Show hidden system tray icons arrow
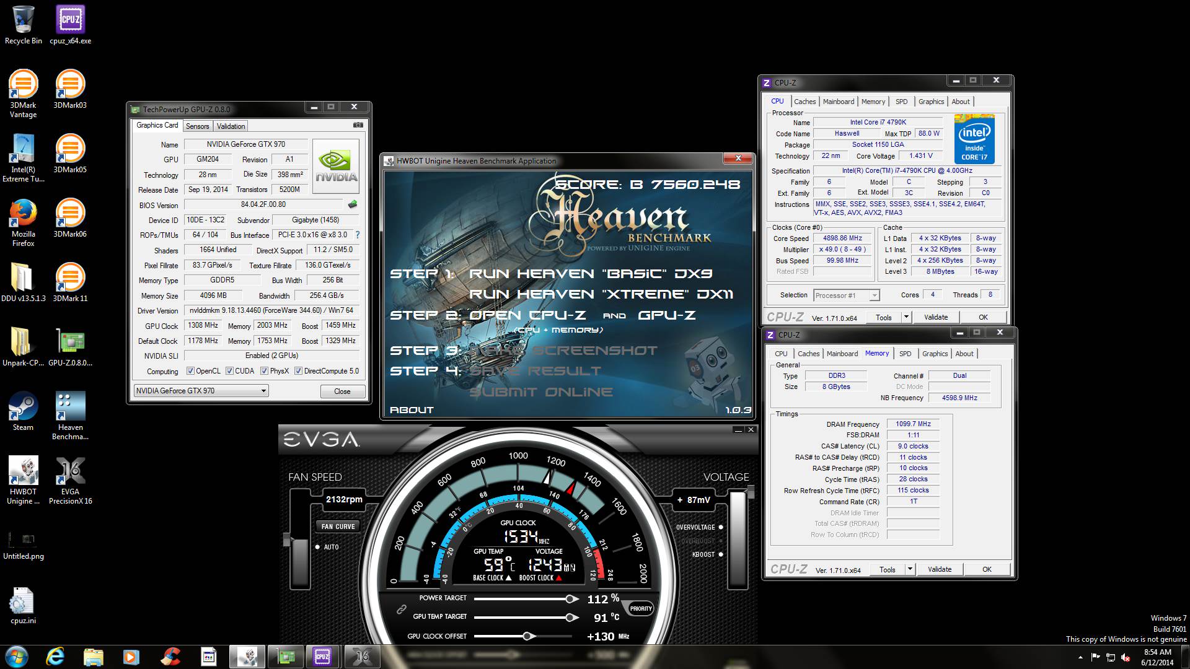 click(1080, 657)
